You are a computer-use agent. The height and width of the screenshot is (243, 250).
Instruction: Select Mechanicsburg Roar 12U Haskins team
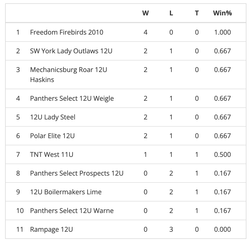point(68,70)
